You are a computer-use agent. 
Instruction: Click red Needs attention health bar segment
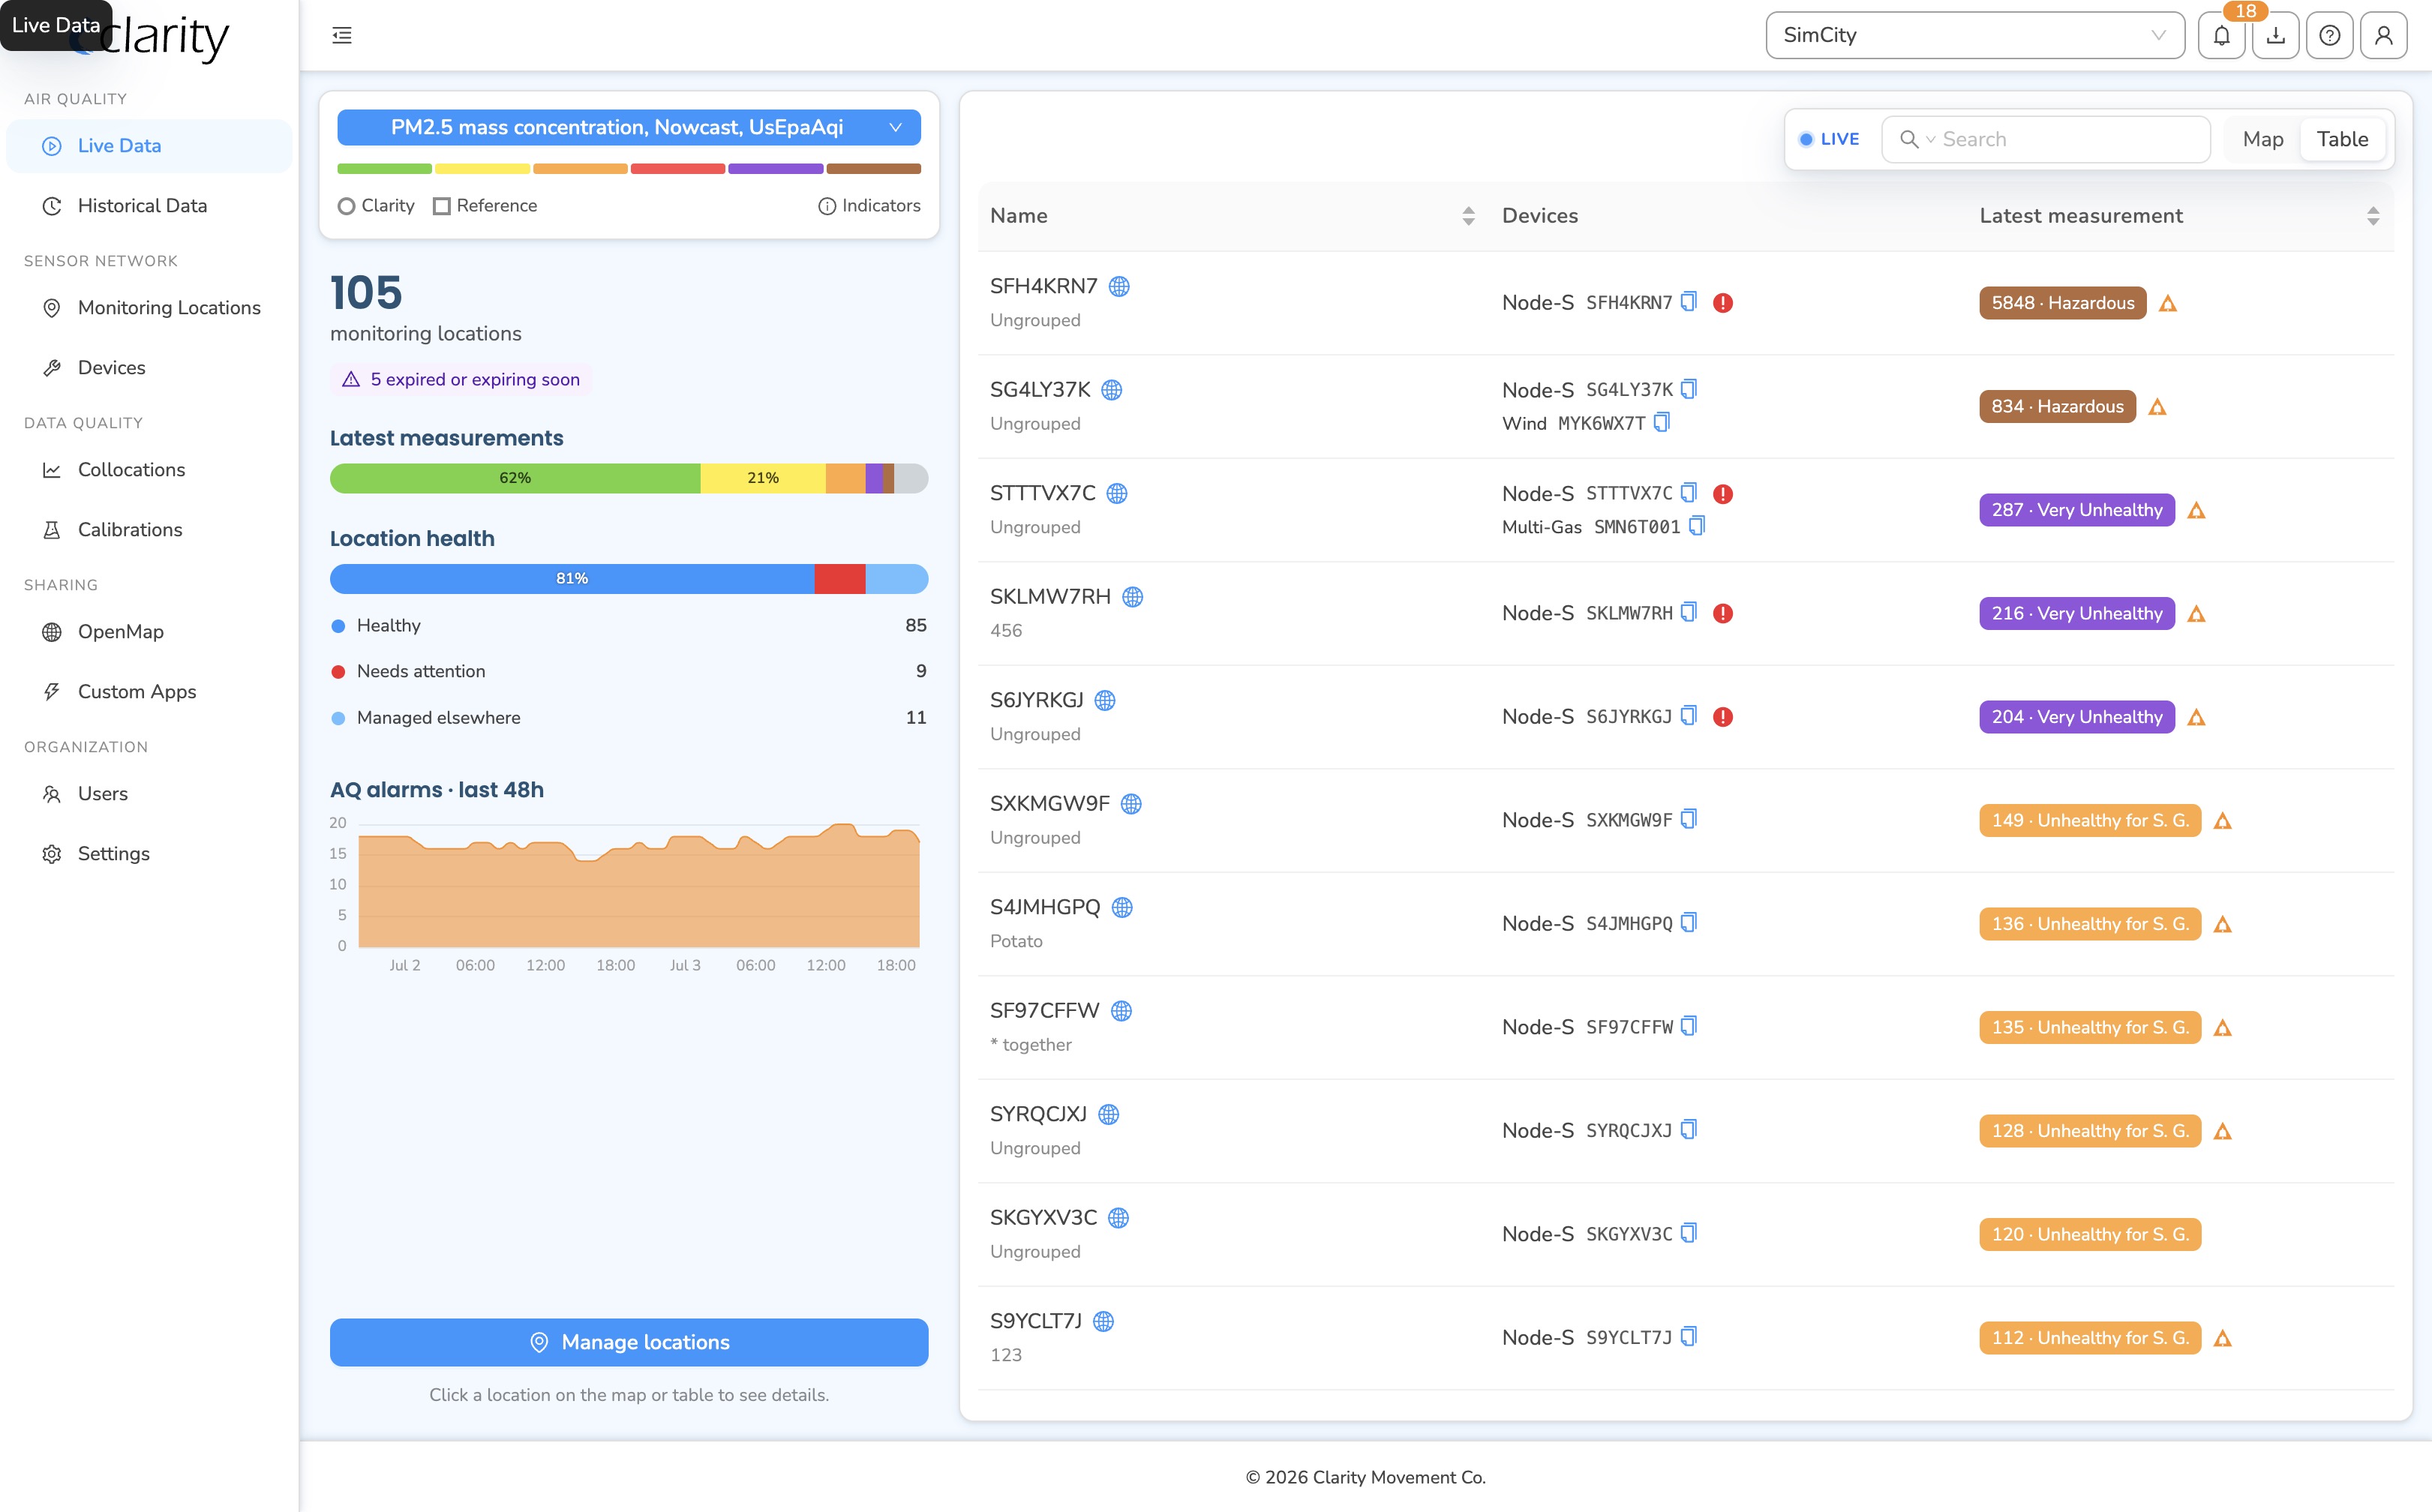840,579
